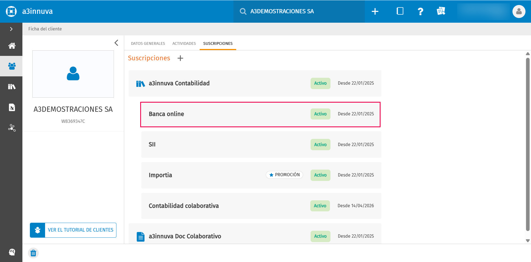Viewport: 531px width, 262px height.
Task: Open the Clients sidebar icon
Action: coord(12,66)
